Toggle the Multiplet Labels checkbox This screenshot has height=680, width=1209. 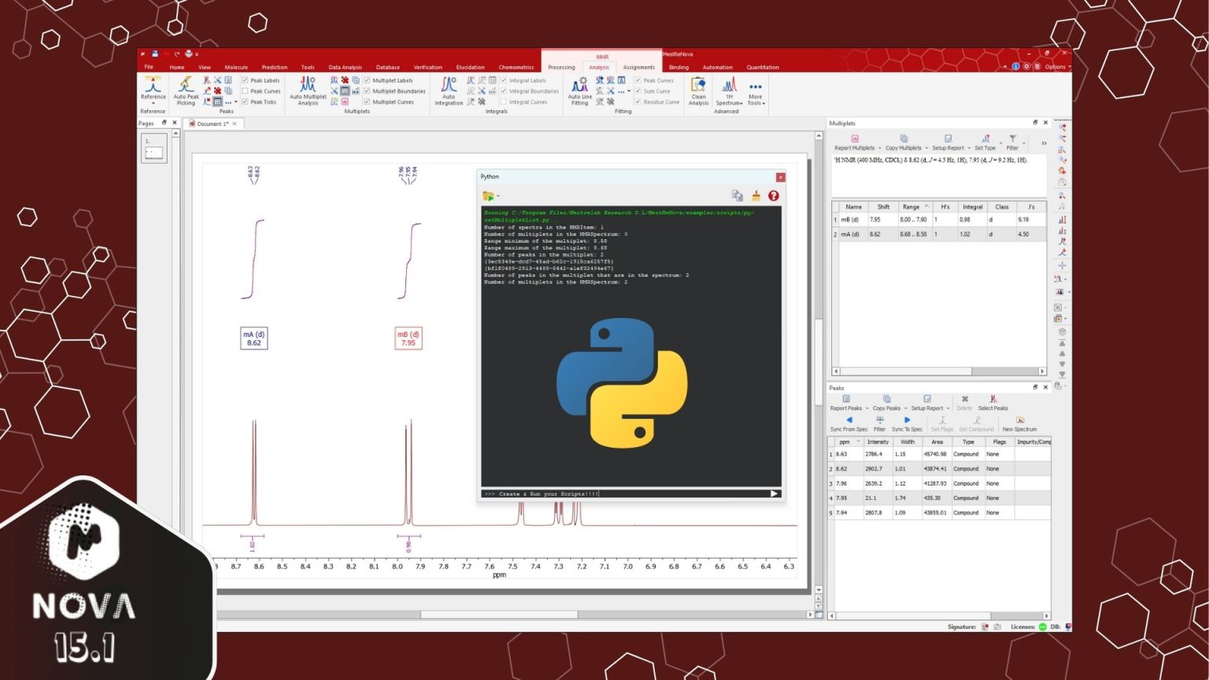click(x=367, y=80)
